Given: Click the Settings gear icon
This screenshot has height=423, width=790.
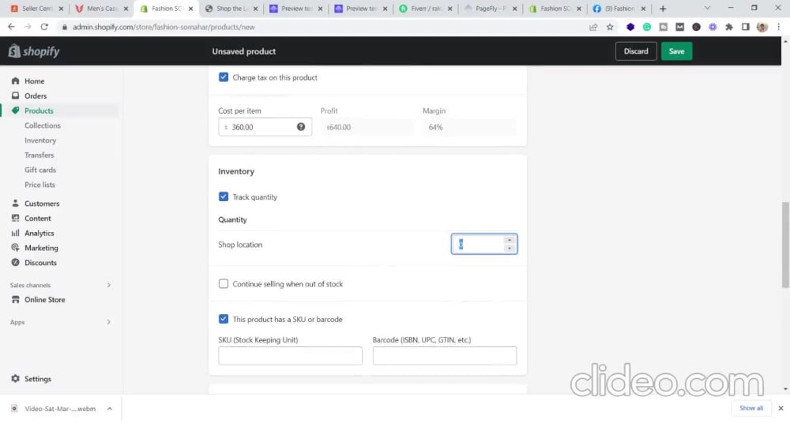Looking at the screenshot, I should click(15, 379).
